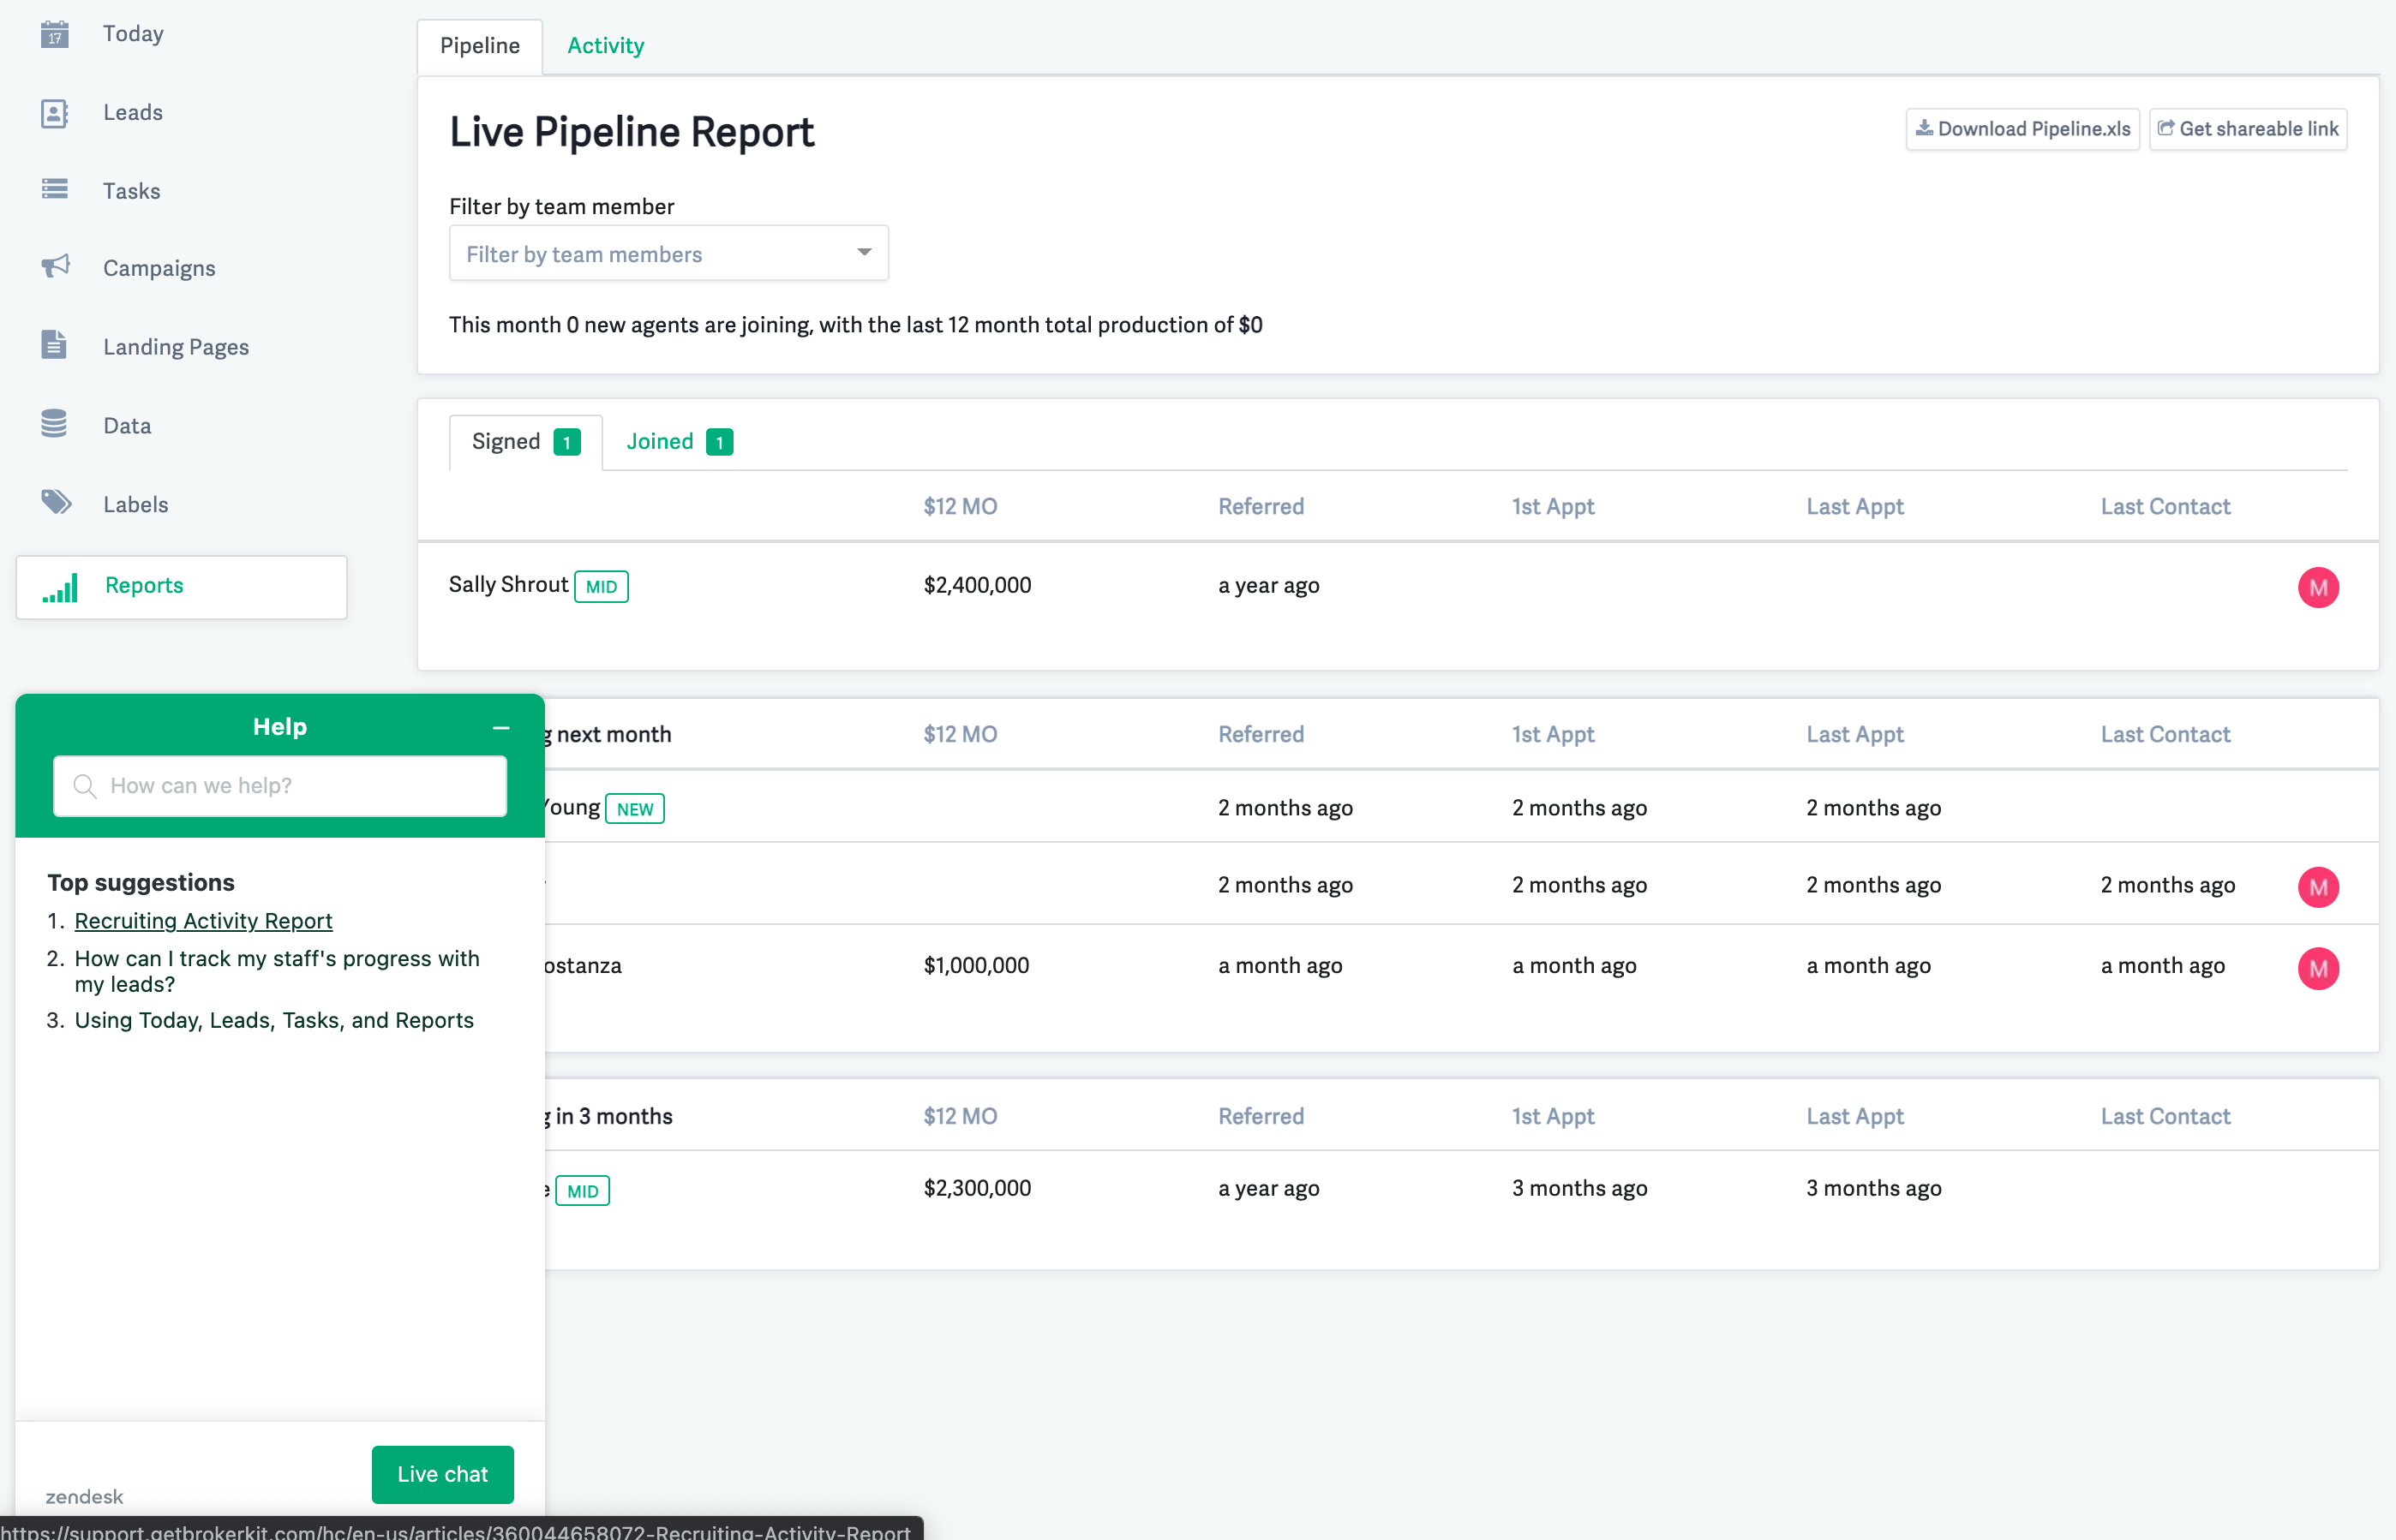The height and width of the screenshot is (1540, 2396).
Task: Click Last Appt header in Signed table
Action: 1854,507
